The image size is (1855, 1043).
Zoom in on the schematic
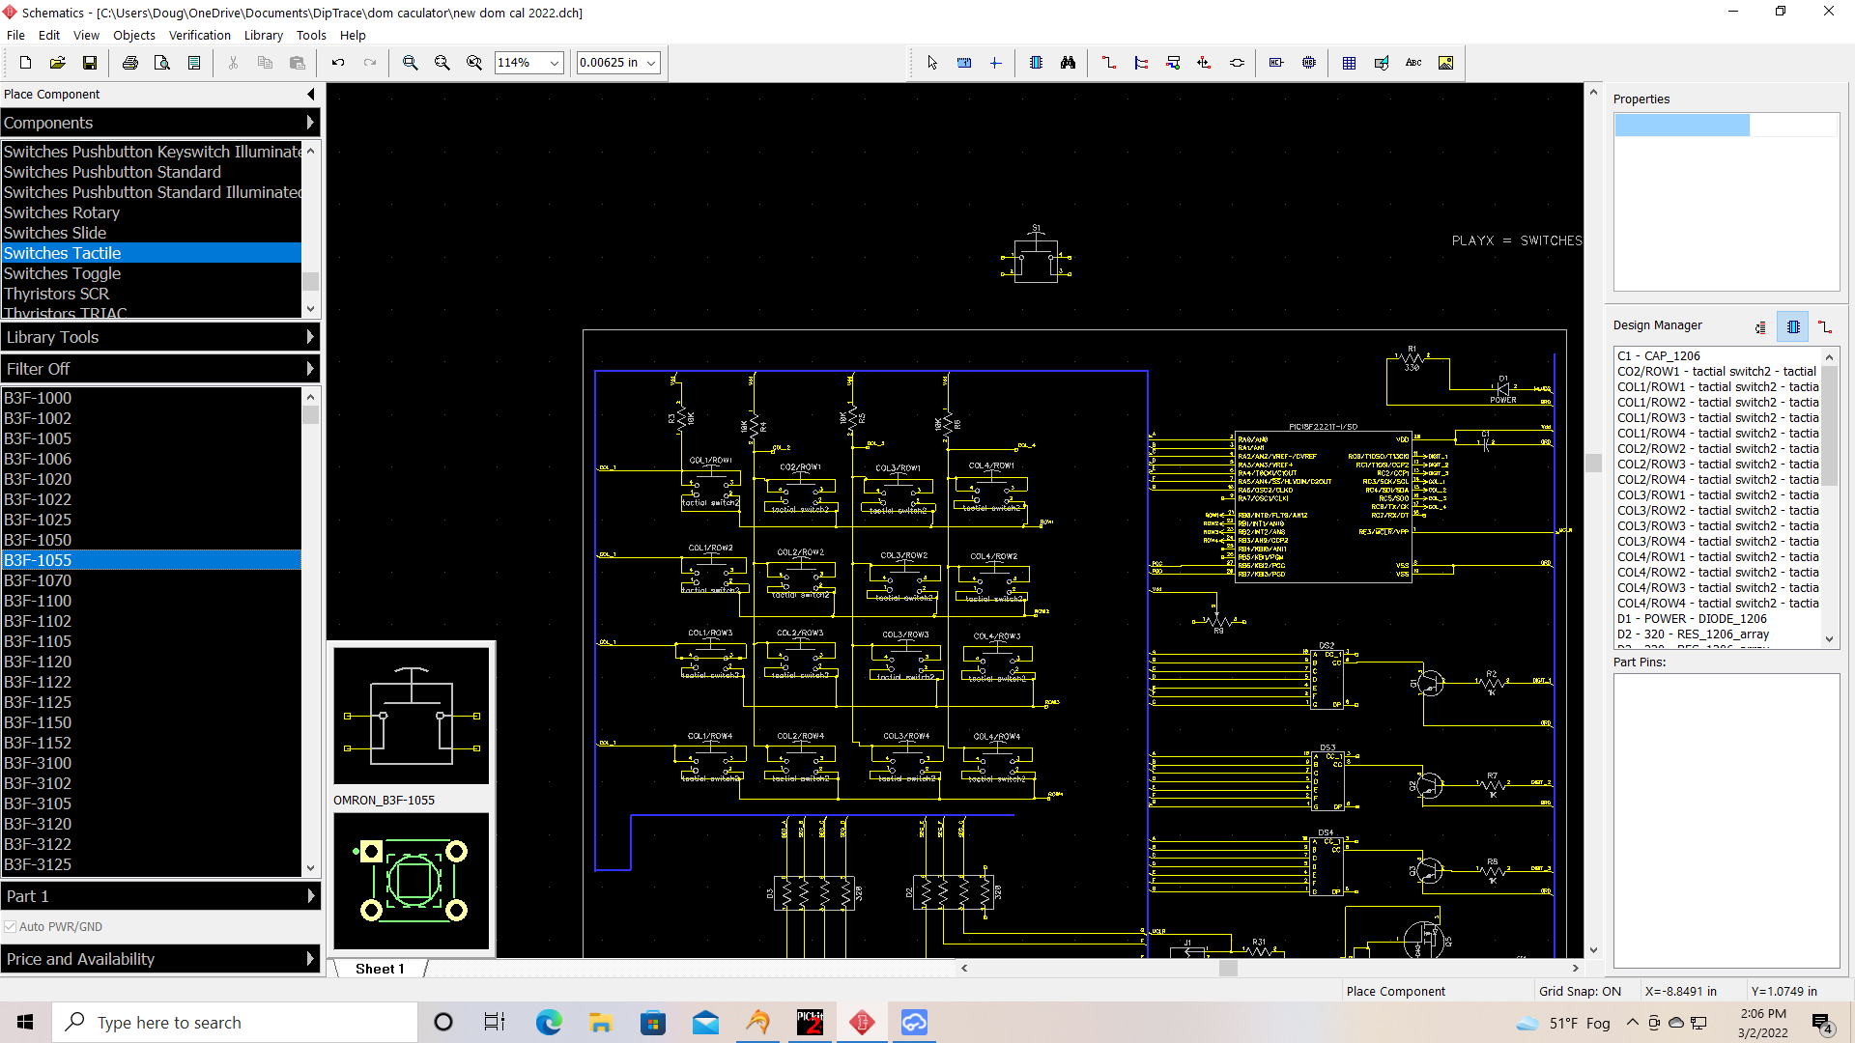coord(411,63)
